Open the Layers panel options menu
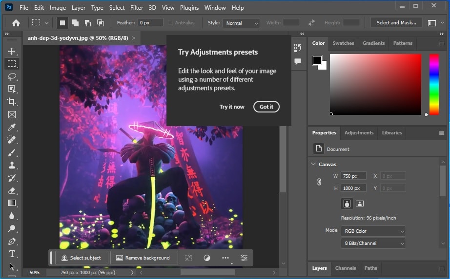Image resolution: width=450 pixels, height=279 pixels. point(442,268)
